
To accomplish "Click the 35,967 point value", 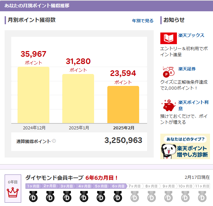I will tap(33, 54).
